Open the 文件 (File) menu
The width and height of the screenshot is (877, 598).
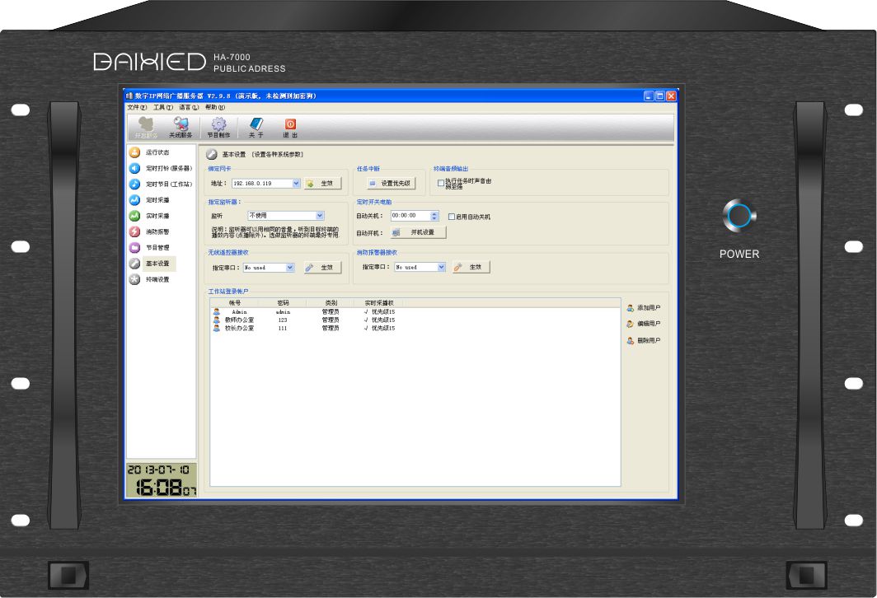coord(137,107)
